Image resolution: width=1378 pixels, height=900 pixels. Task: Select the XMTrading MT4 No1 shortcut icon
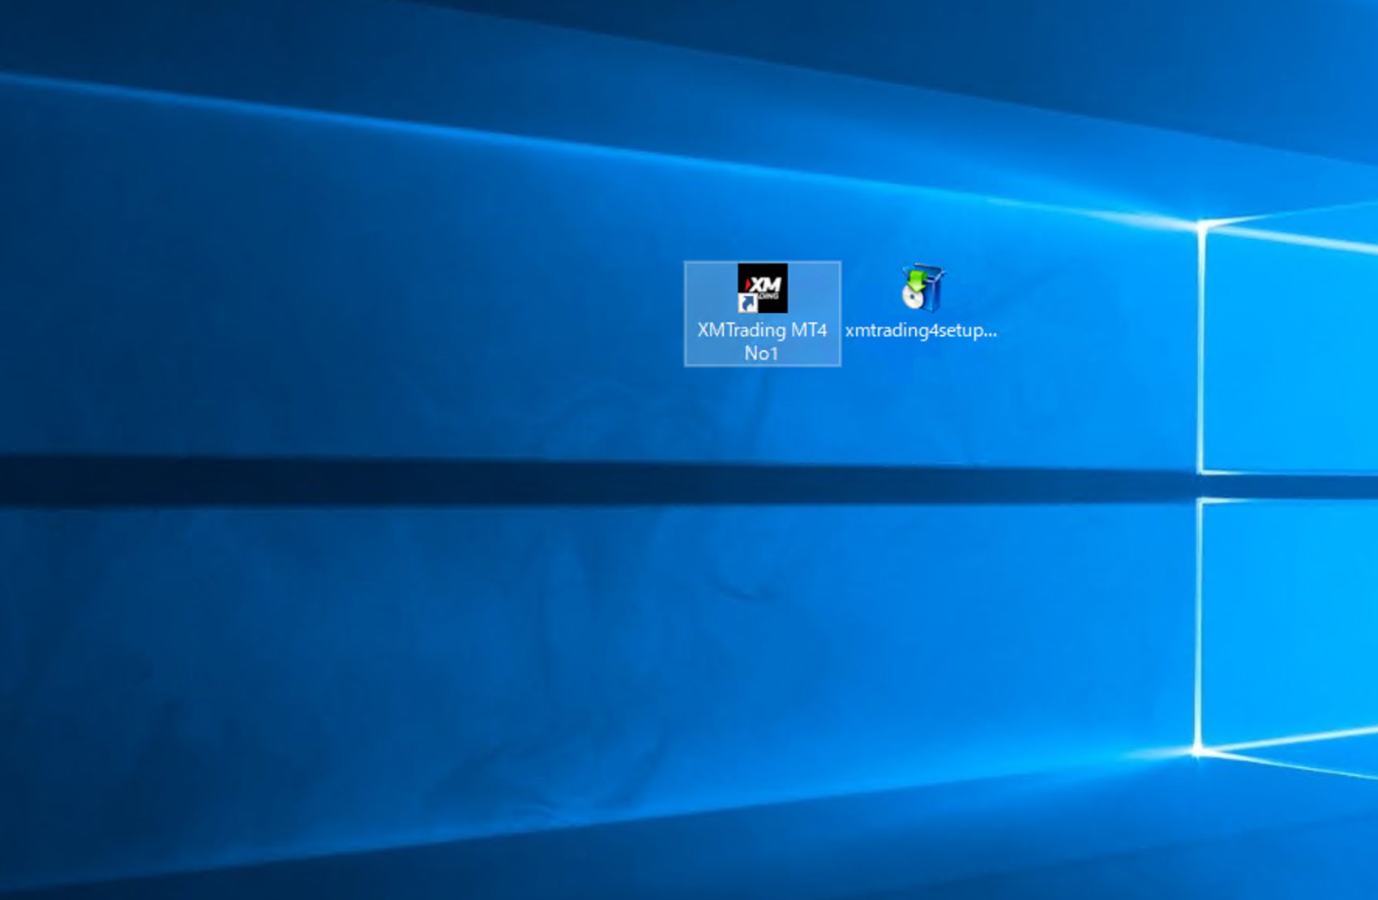pyautogui.click(x=762, y=289)
